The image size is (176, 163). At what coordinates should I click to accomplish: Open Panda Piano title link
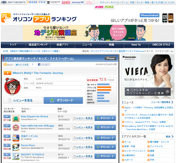pyautogui.click(x=28, y=145)
